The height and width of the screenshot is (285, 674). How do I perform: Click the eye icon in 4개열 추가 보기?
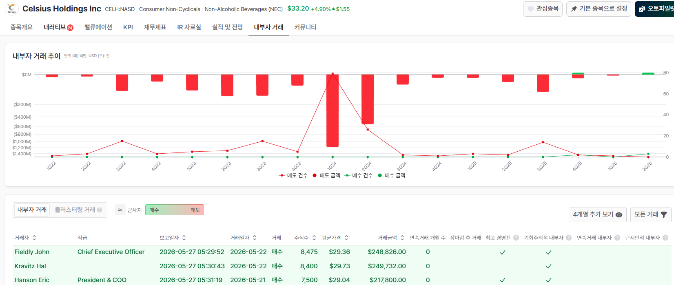[619, 215]
